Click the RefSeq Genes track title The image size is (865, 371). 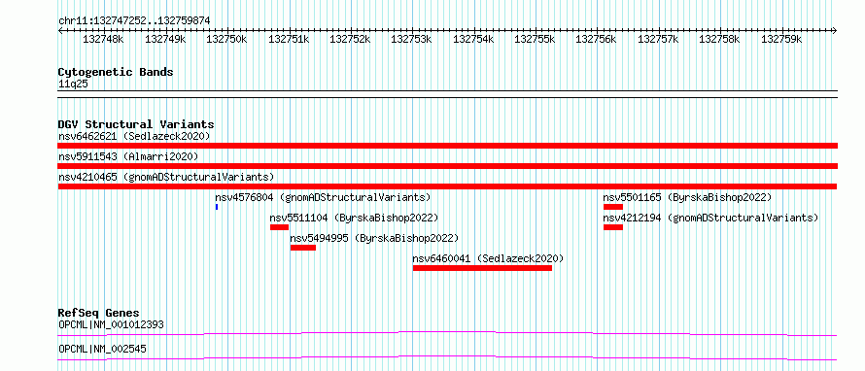pyautogui.click(x=99, y=313)
